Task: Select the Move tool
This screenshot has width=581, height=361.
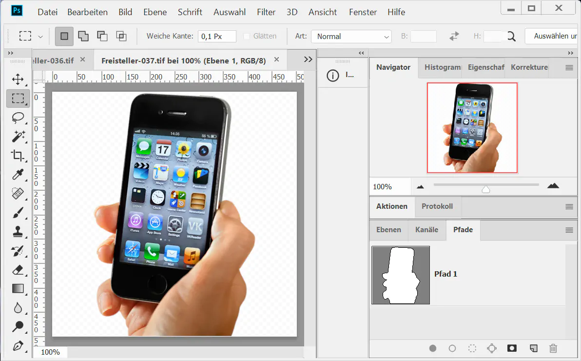Action: [18, 80]
